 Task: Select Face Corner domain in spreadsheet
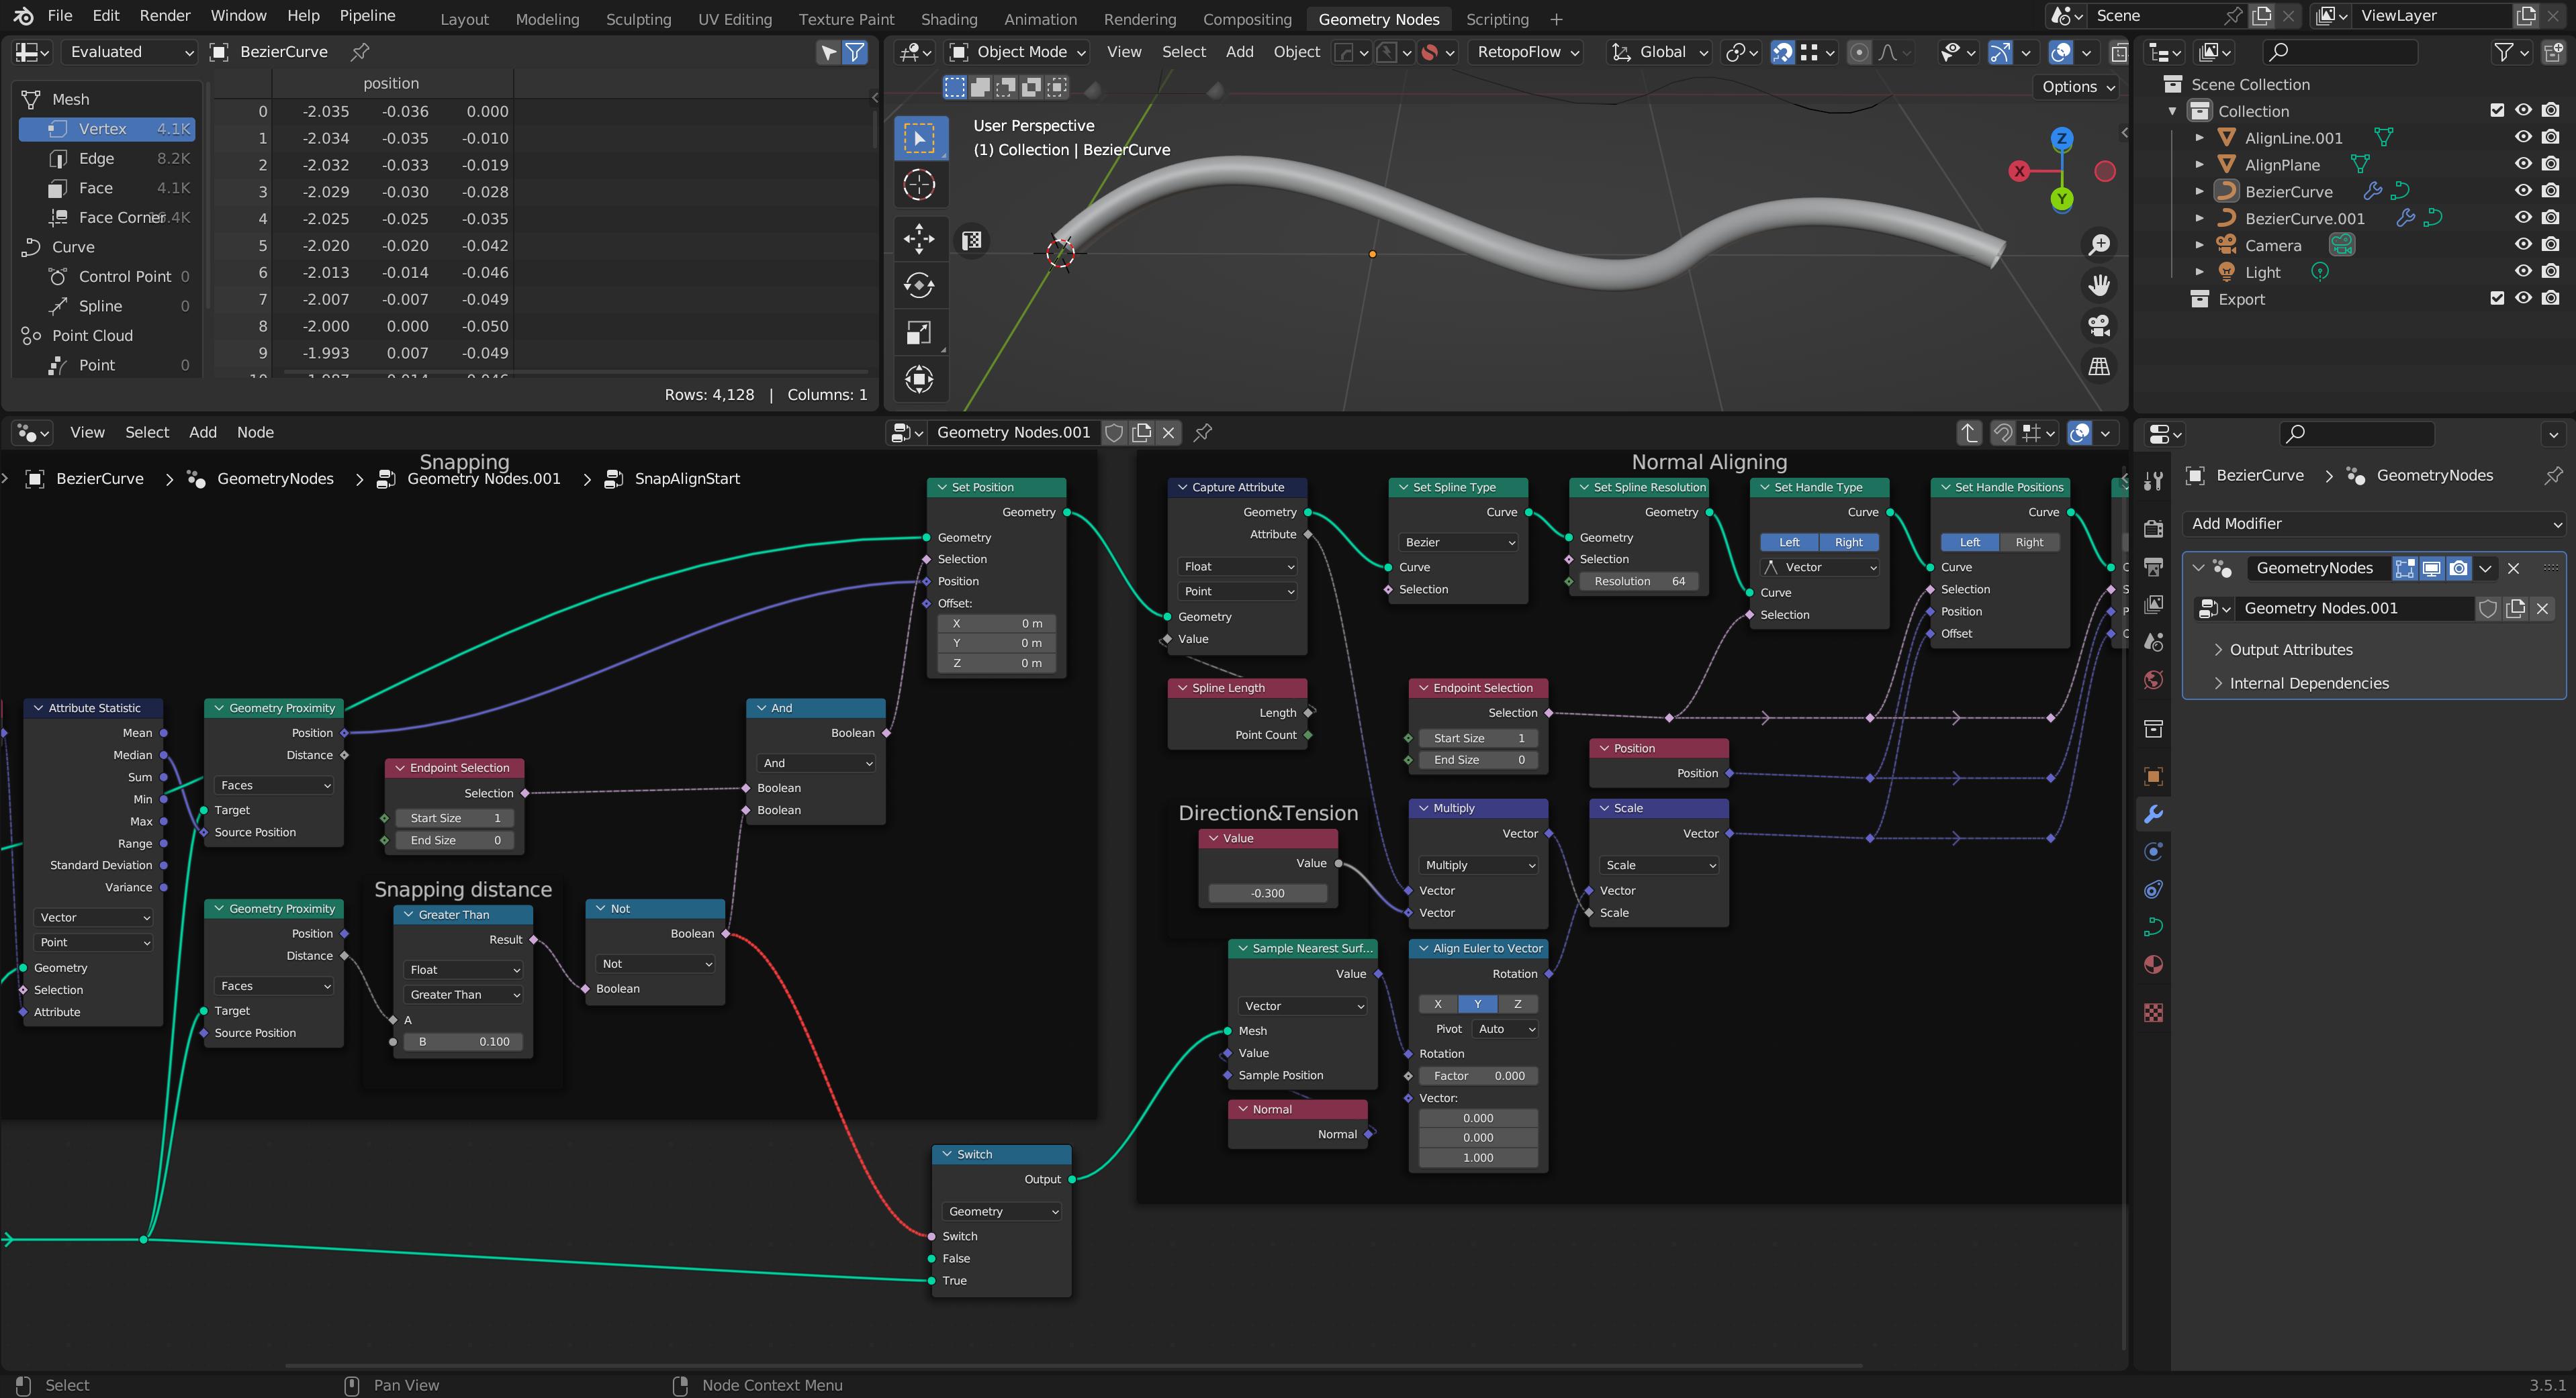pos(107,218)
